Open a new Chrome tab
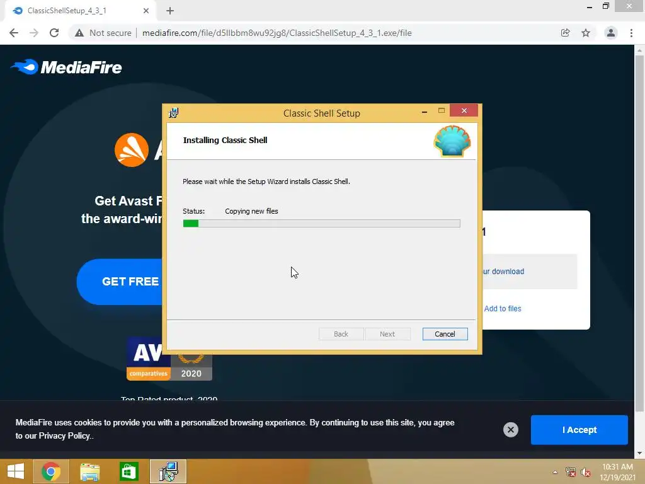Screen dimensions: 645x484 (170, 11)
